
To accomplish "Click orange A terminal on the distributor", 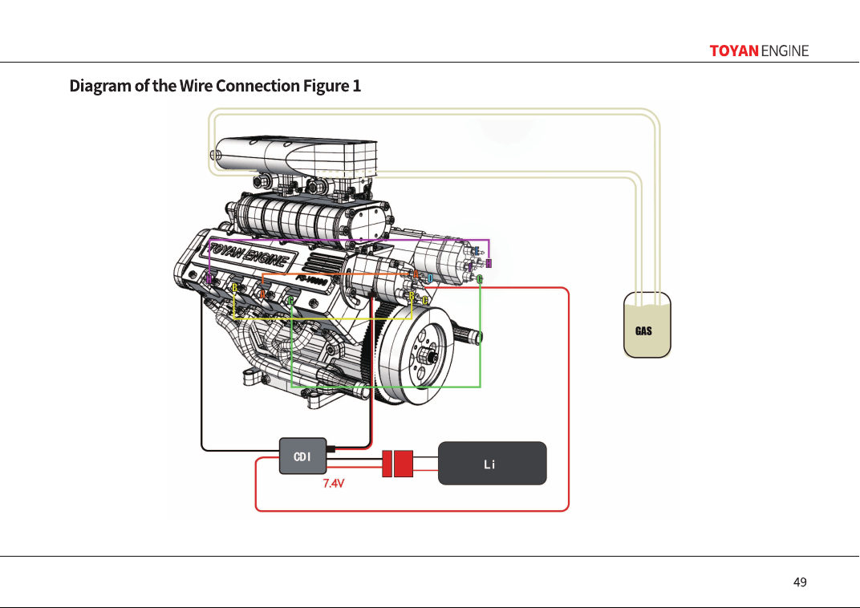I will tap(416, 274).
